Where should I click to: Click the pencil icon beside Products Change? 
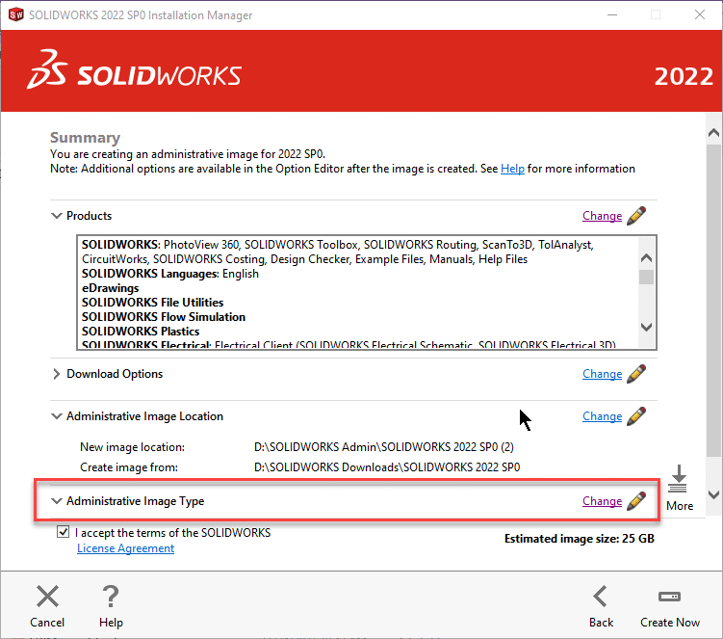636,216
